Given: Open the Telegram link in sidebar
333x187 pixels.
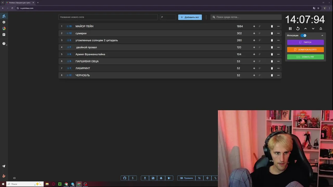Looking at the screenshot, I should coord(4,166).
